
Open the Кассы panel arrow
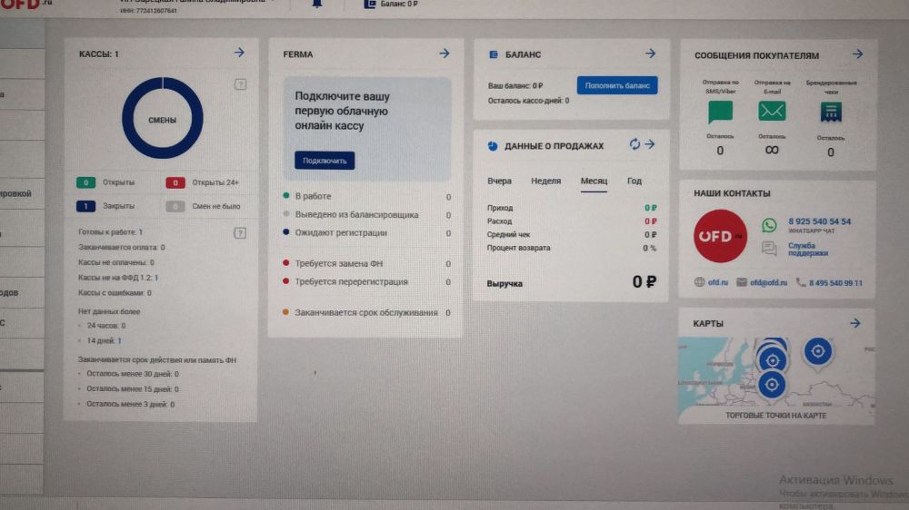tap(239, 53)
